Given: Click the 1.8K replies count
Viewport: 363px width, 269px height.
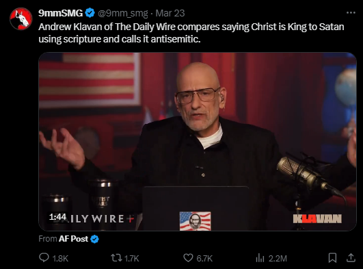Looking at the screenshot, I should [x=60, y=258].
